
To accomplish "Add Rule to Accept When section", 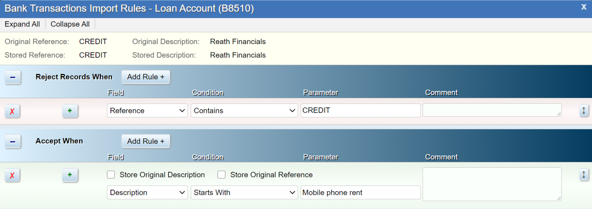I will [145, 141].
